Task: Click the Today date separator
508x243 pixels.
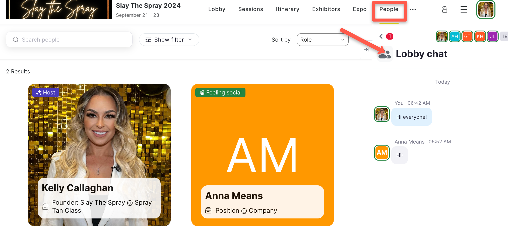Action: click(x=442, y=82)
